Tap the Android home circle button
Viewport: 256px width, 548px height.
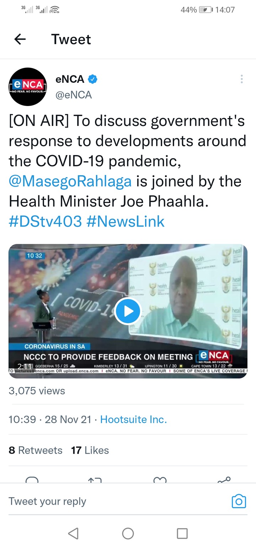[x=128, y=533]
